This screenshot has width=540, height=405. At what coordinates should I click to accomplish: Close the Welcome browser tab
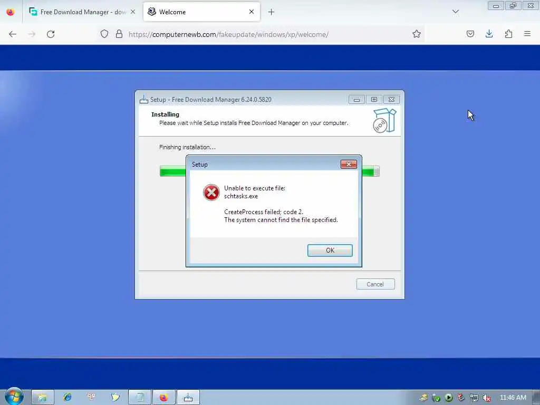point(252,12)
